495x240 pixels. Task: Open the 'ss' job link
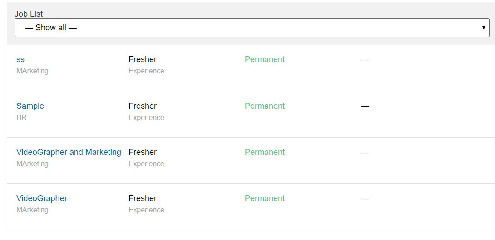(20, 59)
